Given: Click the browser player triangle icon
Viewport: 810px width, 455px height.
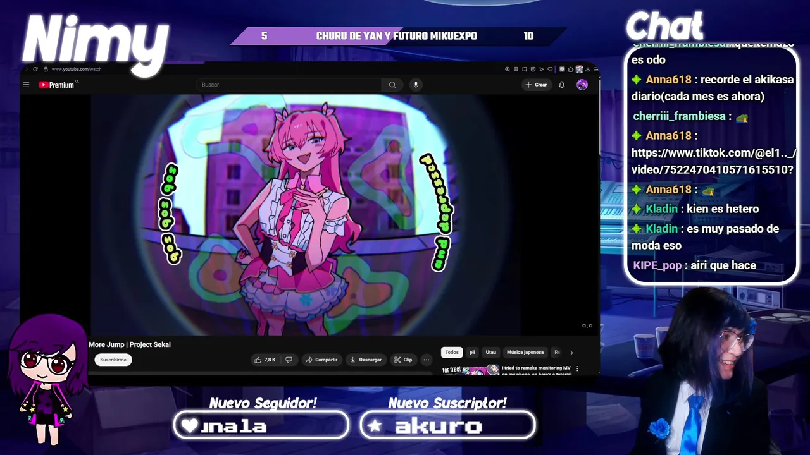Looking at the screenshot, I should point(542,70).
